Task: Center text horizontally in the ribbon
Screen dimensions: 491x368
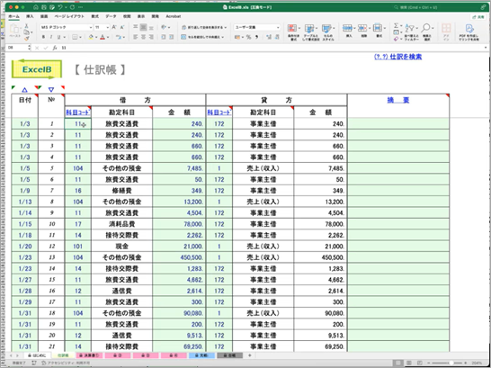Action: (143, 37)
